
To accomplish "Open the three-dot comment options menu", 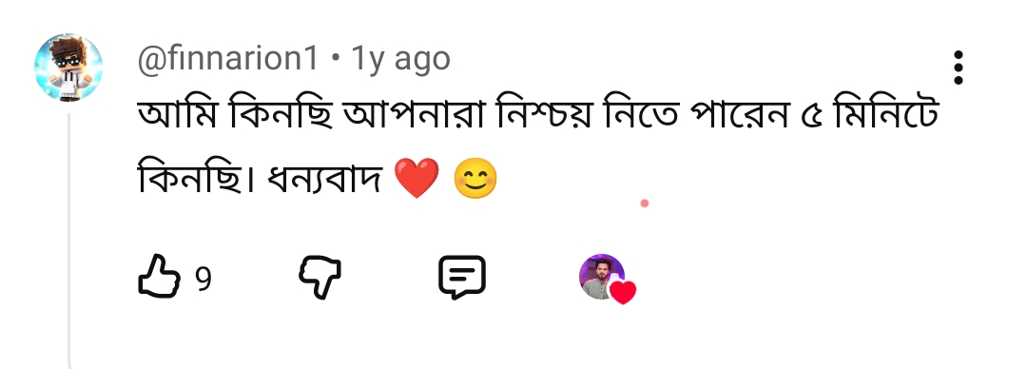I will pos(959,67).
